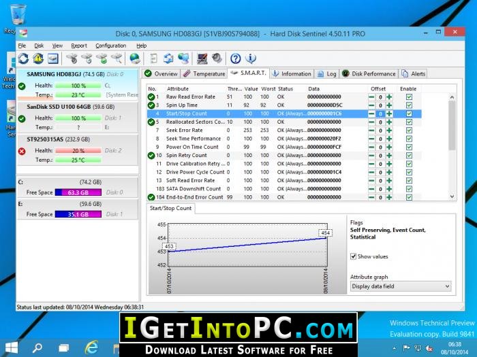The image size is (477, 357).
Task: Open the View menu
Action: click(57, 46)
